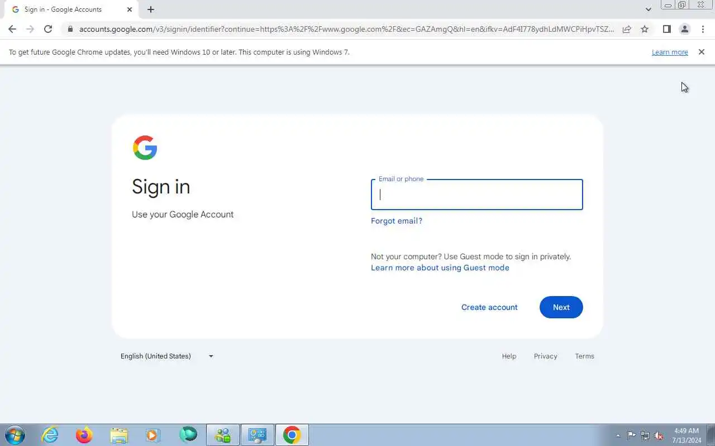Go back using the browser back arrow
Viewport: 715px width, 446px height.
click(x=12, y=29)
